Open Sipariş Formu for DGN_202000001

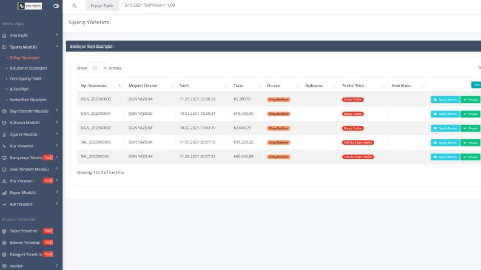click(x=445, y=114)
